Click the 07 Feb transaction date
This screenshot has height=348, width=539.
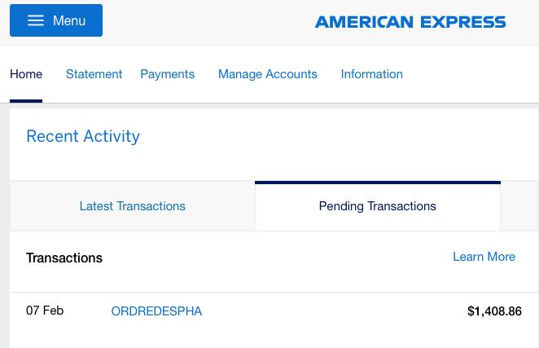coord(45,311)
